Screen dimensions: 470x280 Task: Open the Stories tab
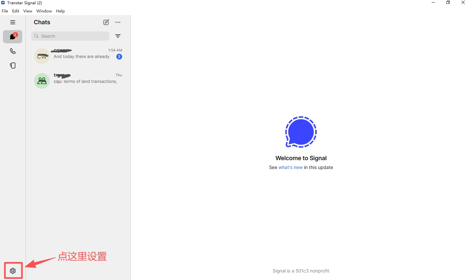click(x=13, y=65)
